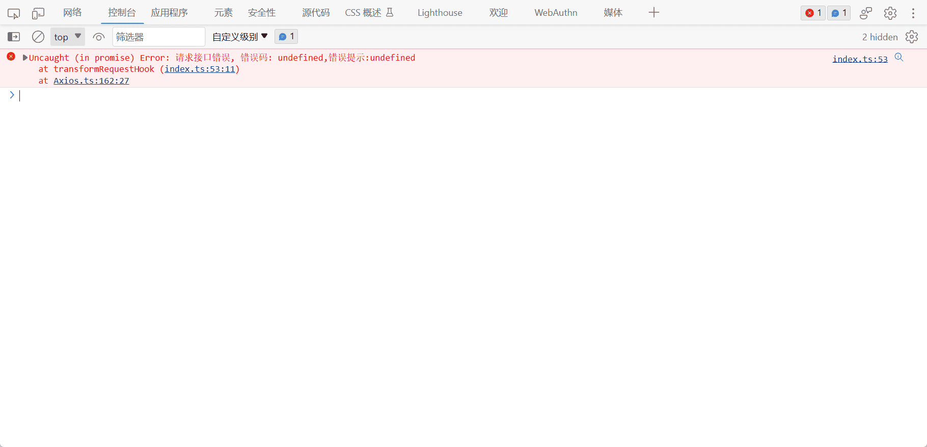Toggle the console sidebar panel
This screenshot has width=927, height=447.
(x=14, y=37)
